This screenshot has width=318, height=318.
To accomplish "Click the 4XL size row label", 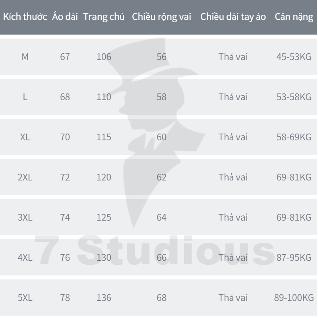I will click(25, 258).
